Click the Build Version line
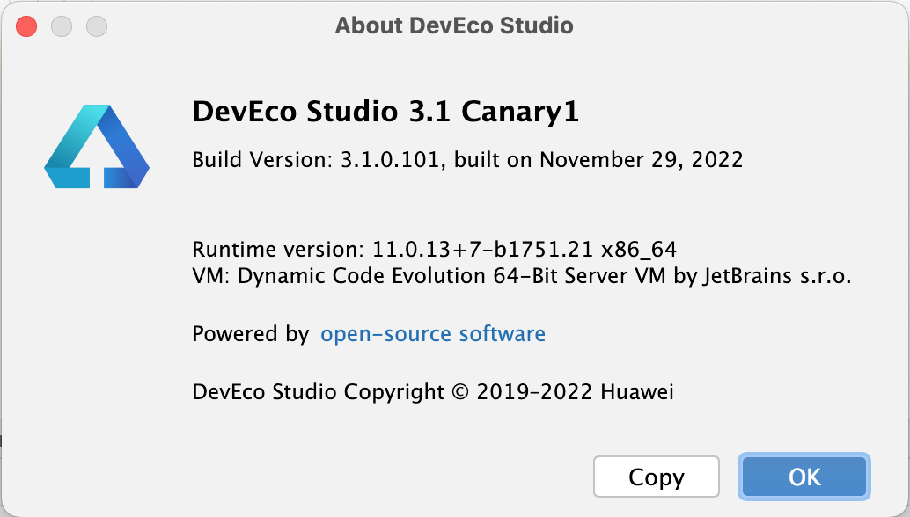The height and width of the screenshot is (517, 910). point(467,160)
